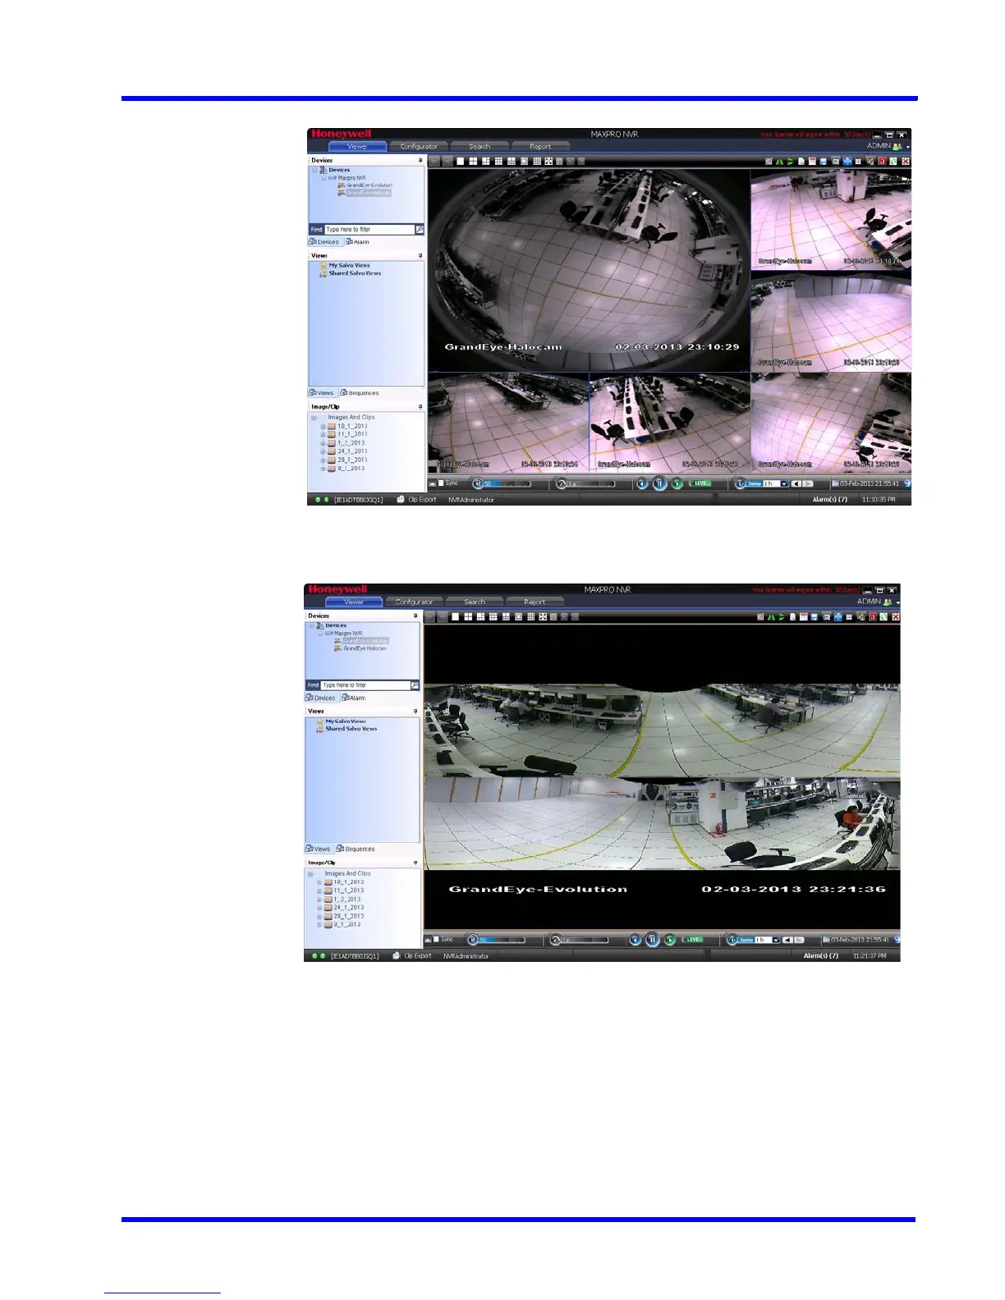Select 2x2 layout icon in bottom screenshot
Viewport: 1005px width, 1300px height.
468,616
